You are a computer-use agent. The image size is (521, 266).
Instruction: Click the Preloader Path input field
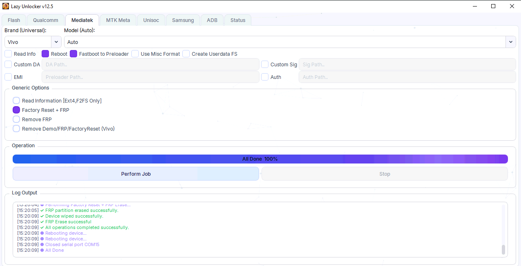click(x=151, y=77)
